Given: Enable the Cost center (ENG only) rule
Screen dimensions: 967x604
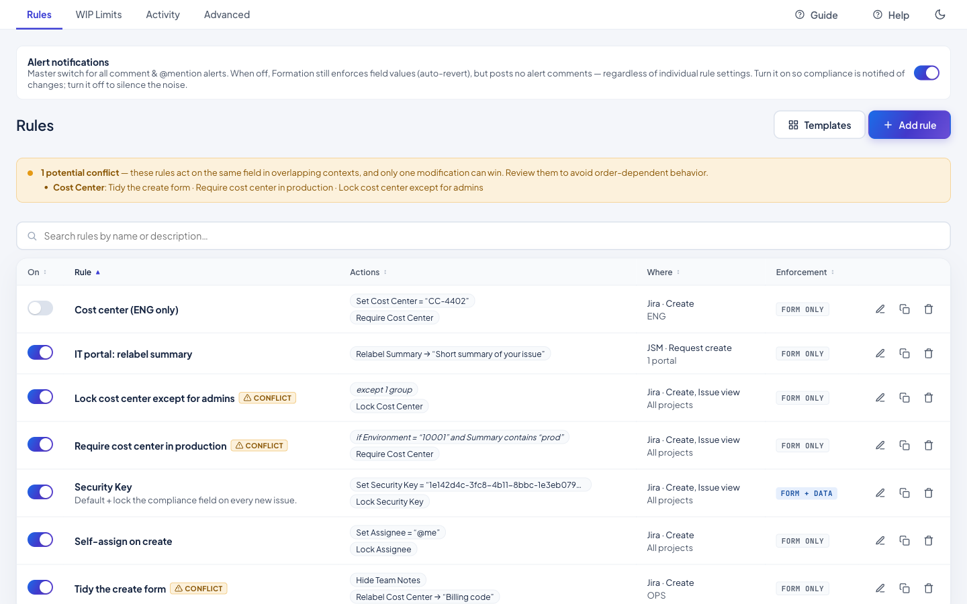Looking at the screenshot, I should click(x=40, y=308).
